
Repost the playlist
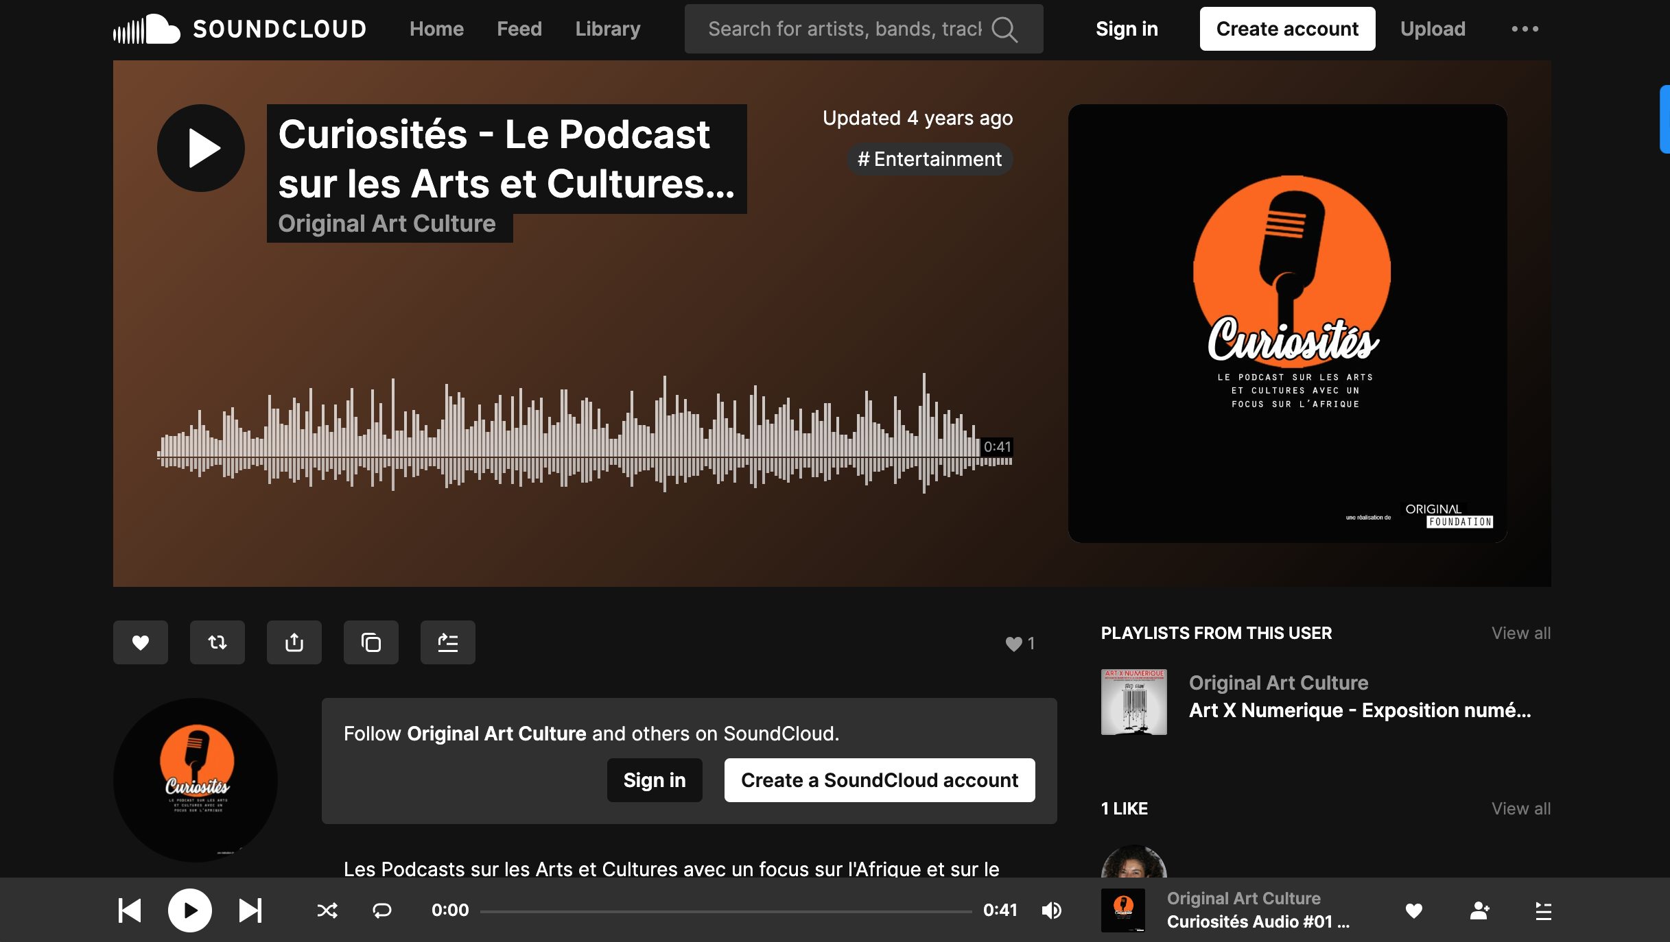[217, 642]
